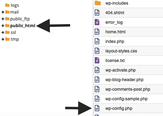The image size is (163, 116).
Task: Click the wp-config.php file icon
Action: click(97, 108)
